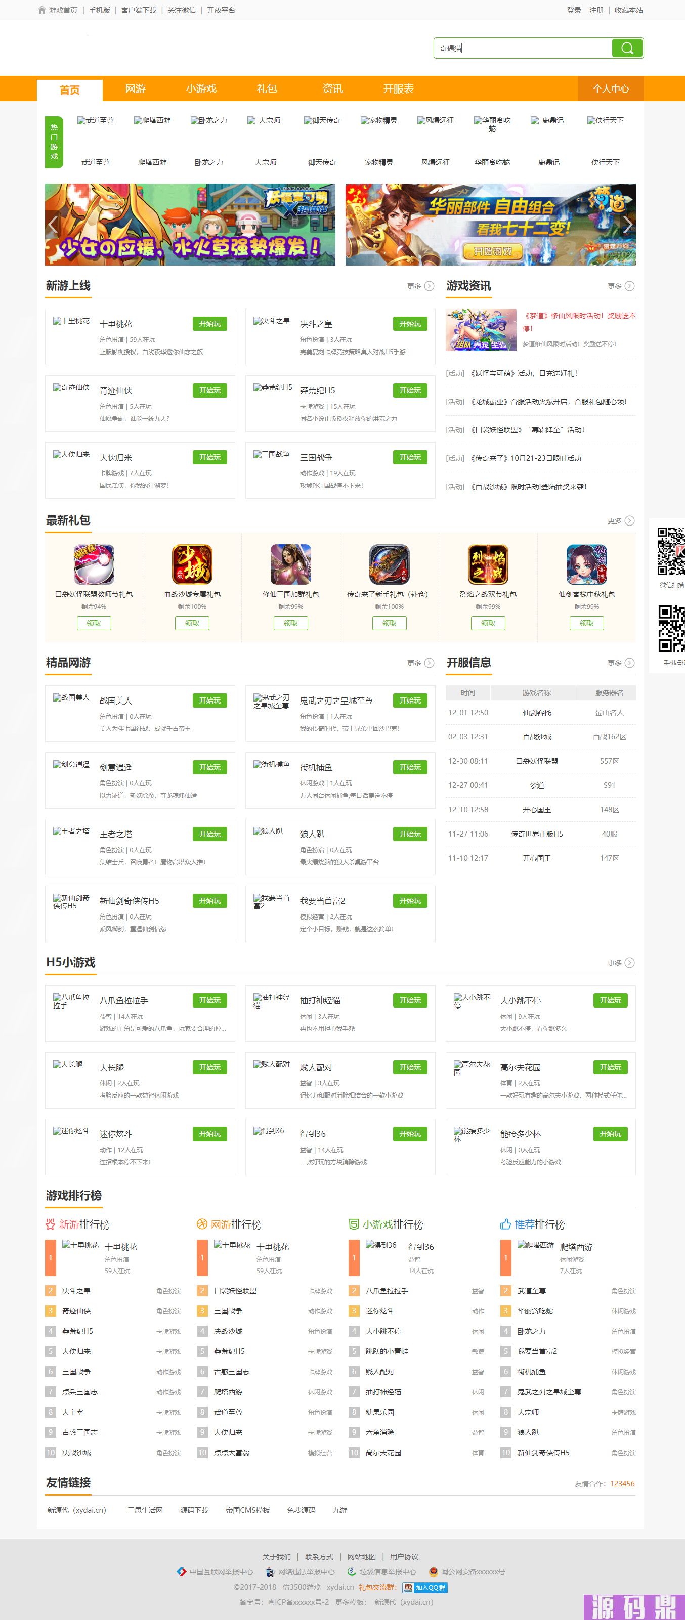Expand 更多 for H5小游戏 section
Image resolution: width=685 pixels, height=1620 pixels.
pyautogui.click(x=621, y=963)
